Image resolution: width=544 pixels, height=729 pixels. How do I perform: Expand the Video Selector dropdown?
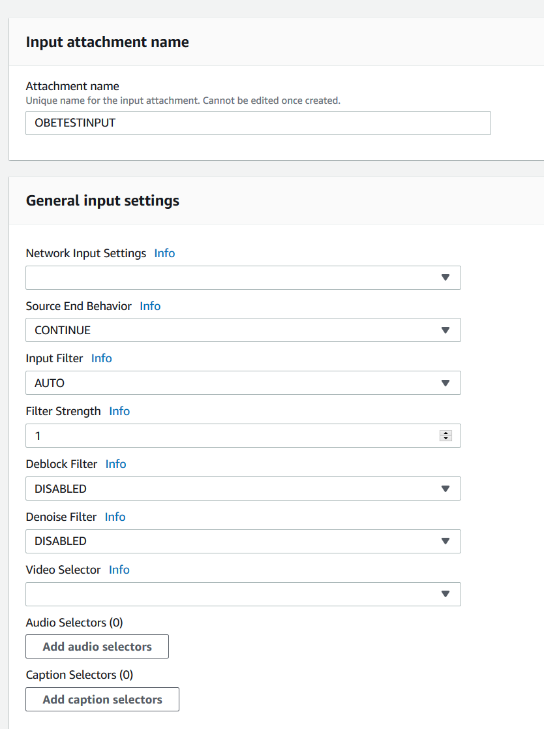tap(243, 594)
